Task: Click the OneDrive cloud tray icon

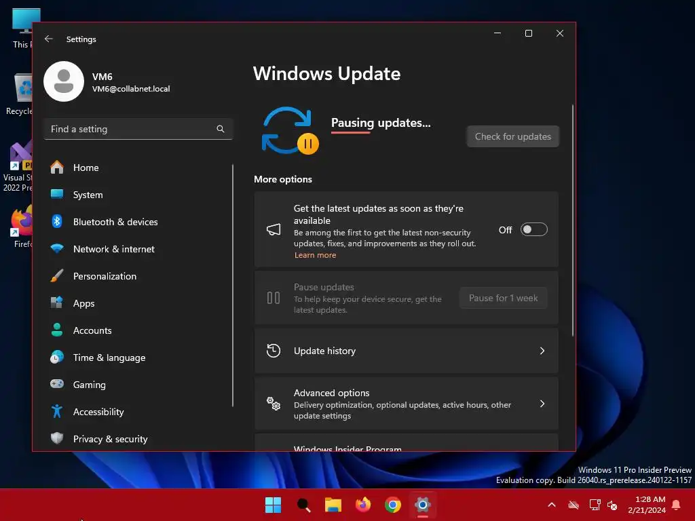Action: 574,505
